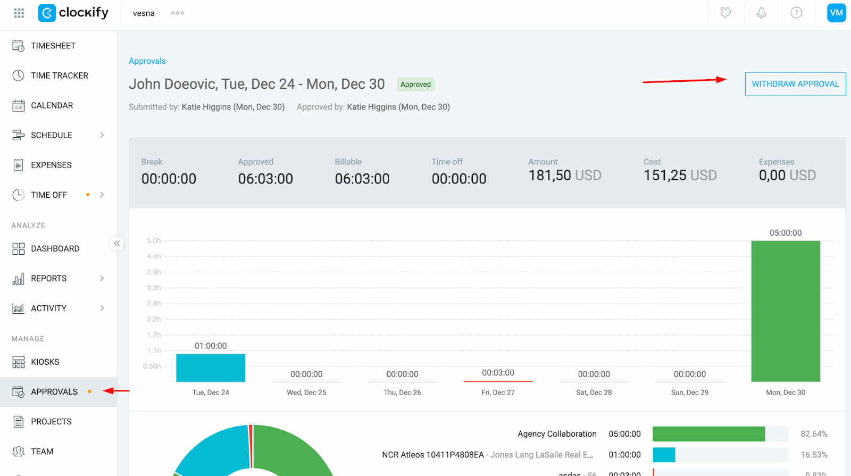Expand the Reports submenu chevron

[x=102, y=278]
